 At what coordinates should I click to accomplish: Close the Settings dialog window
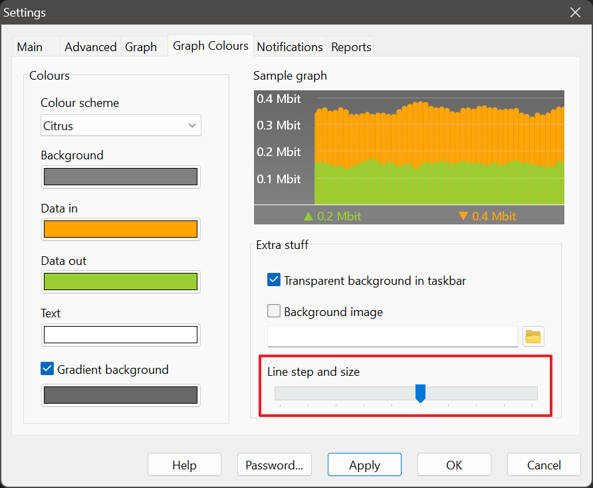[575, 13]
